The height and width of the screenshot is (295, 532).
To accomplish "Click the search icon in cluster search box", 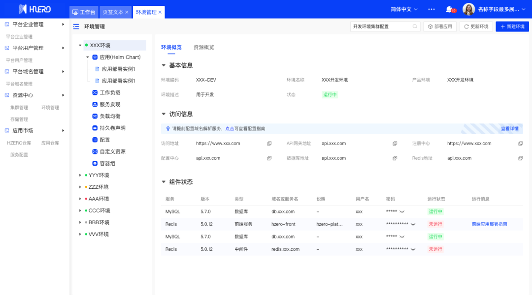I will pyautogui.click(x=415, y=27).
